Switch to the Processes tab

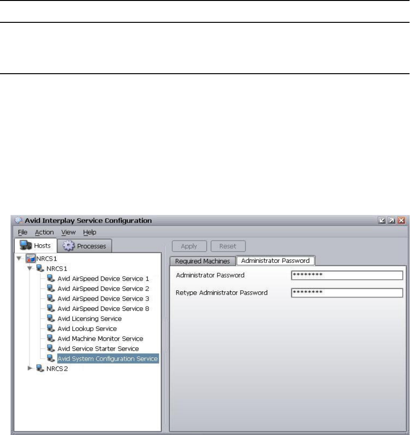pos(85,246)
